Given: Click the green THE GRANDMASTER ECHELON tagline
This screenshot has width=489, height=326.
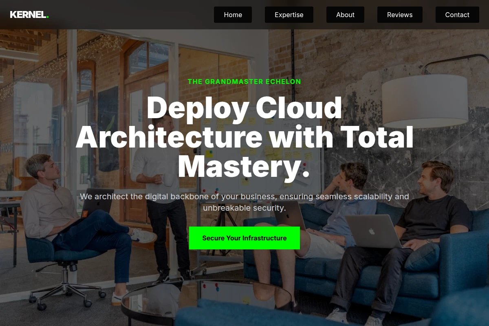Looking at the screenshot, I should click(244, 81).
